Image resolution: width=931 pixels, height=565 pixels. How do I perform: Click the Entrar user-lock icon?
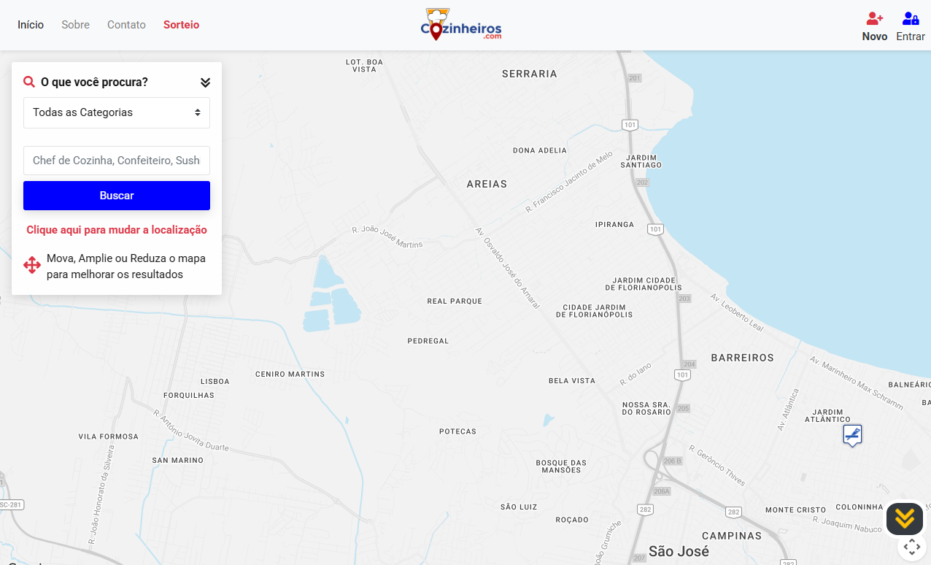tap(911, 18)
